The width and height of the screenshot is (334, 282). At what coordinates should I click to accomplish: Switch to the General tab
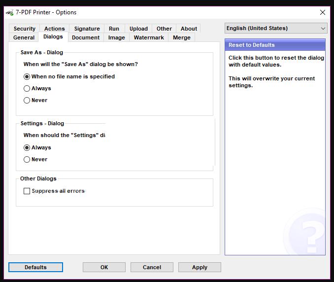(24, 37)
